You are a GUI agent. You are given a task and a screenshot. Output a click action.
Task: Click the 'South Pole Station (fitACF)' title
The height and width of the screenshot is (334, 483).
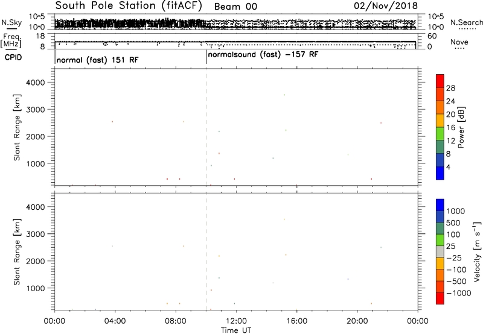(129, 6)
